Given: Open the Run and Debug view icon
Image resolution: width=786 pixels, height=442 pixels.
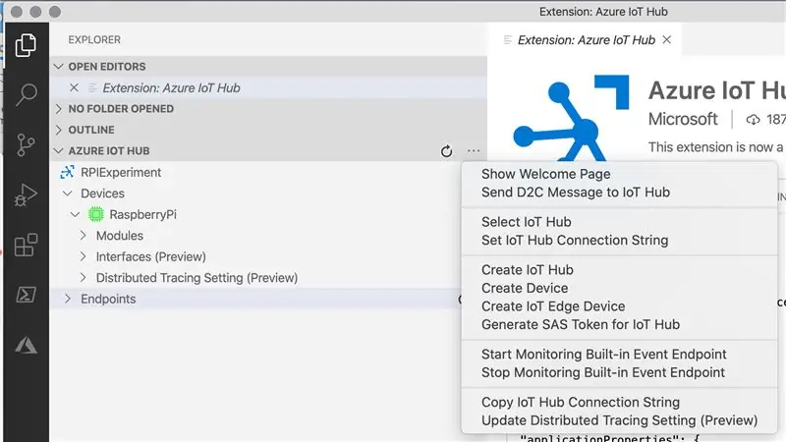Looking at the screenshot, I should tap(26, 194).
